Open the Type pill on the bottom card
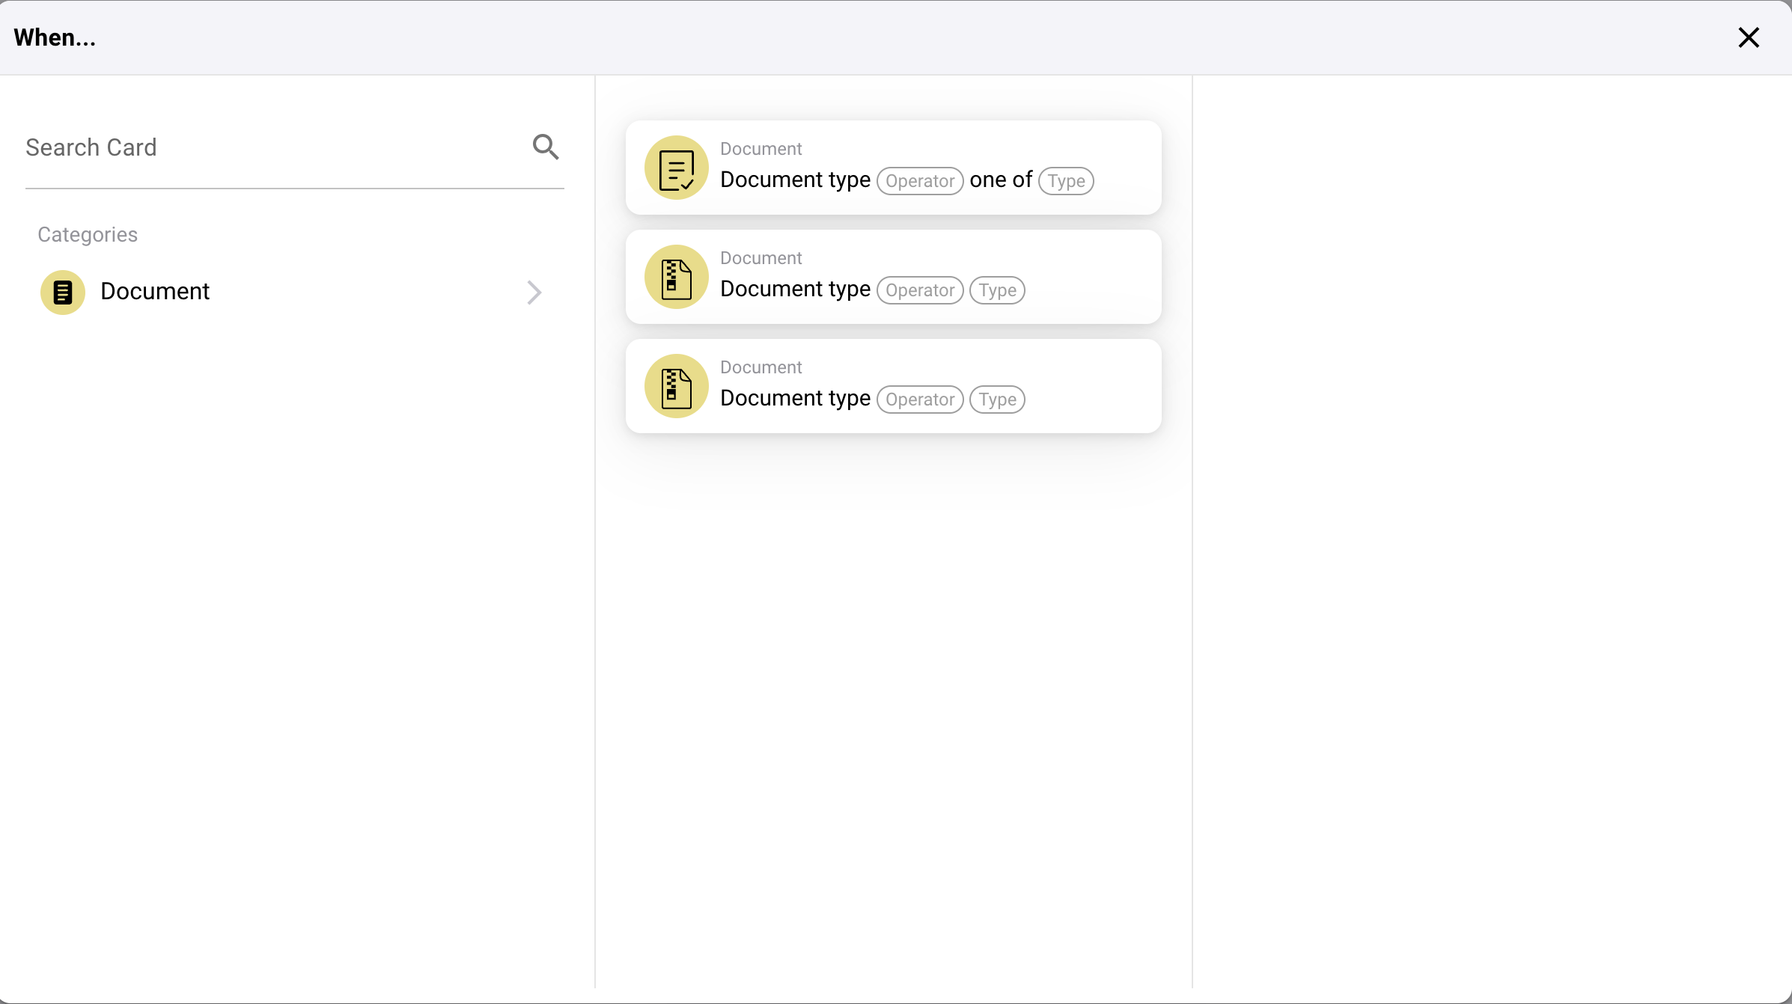The width and height of the screenshot is (1792, 1004). [x=997, y=400]
